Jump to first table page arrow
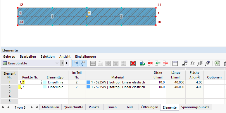The width and height of the screenshot is (226, 113). [x=3, y=107]
